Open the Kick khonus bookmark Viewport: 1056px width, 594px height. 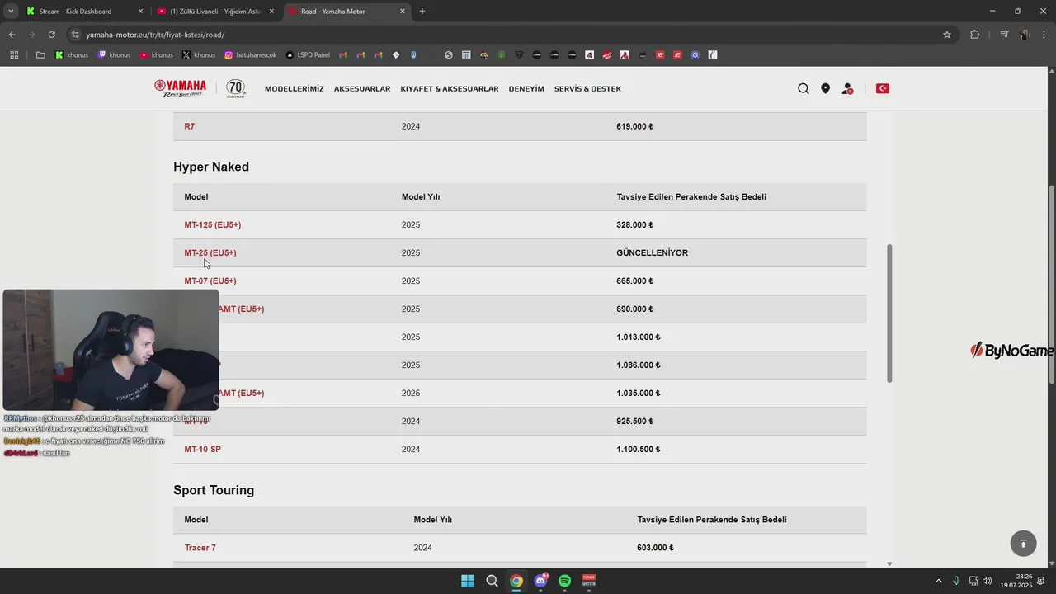coord(72,55)
